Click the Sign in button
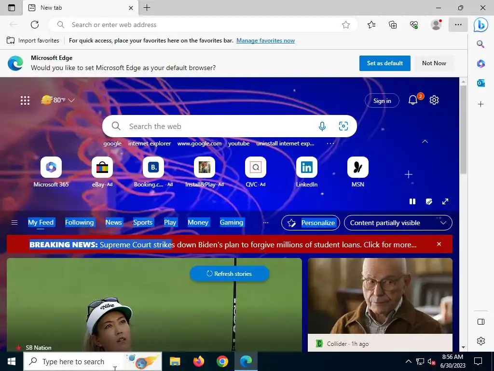494x371 pixels. tap(382, 100)
